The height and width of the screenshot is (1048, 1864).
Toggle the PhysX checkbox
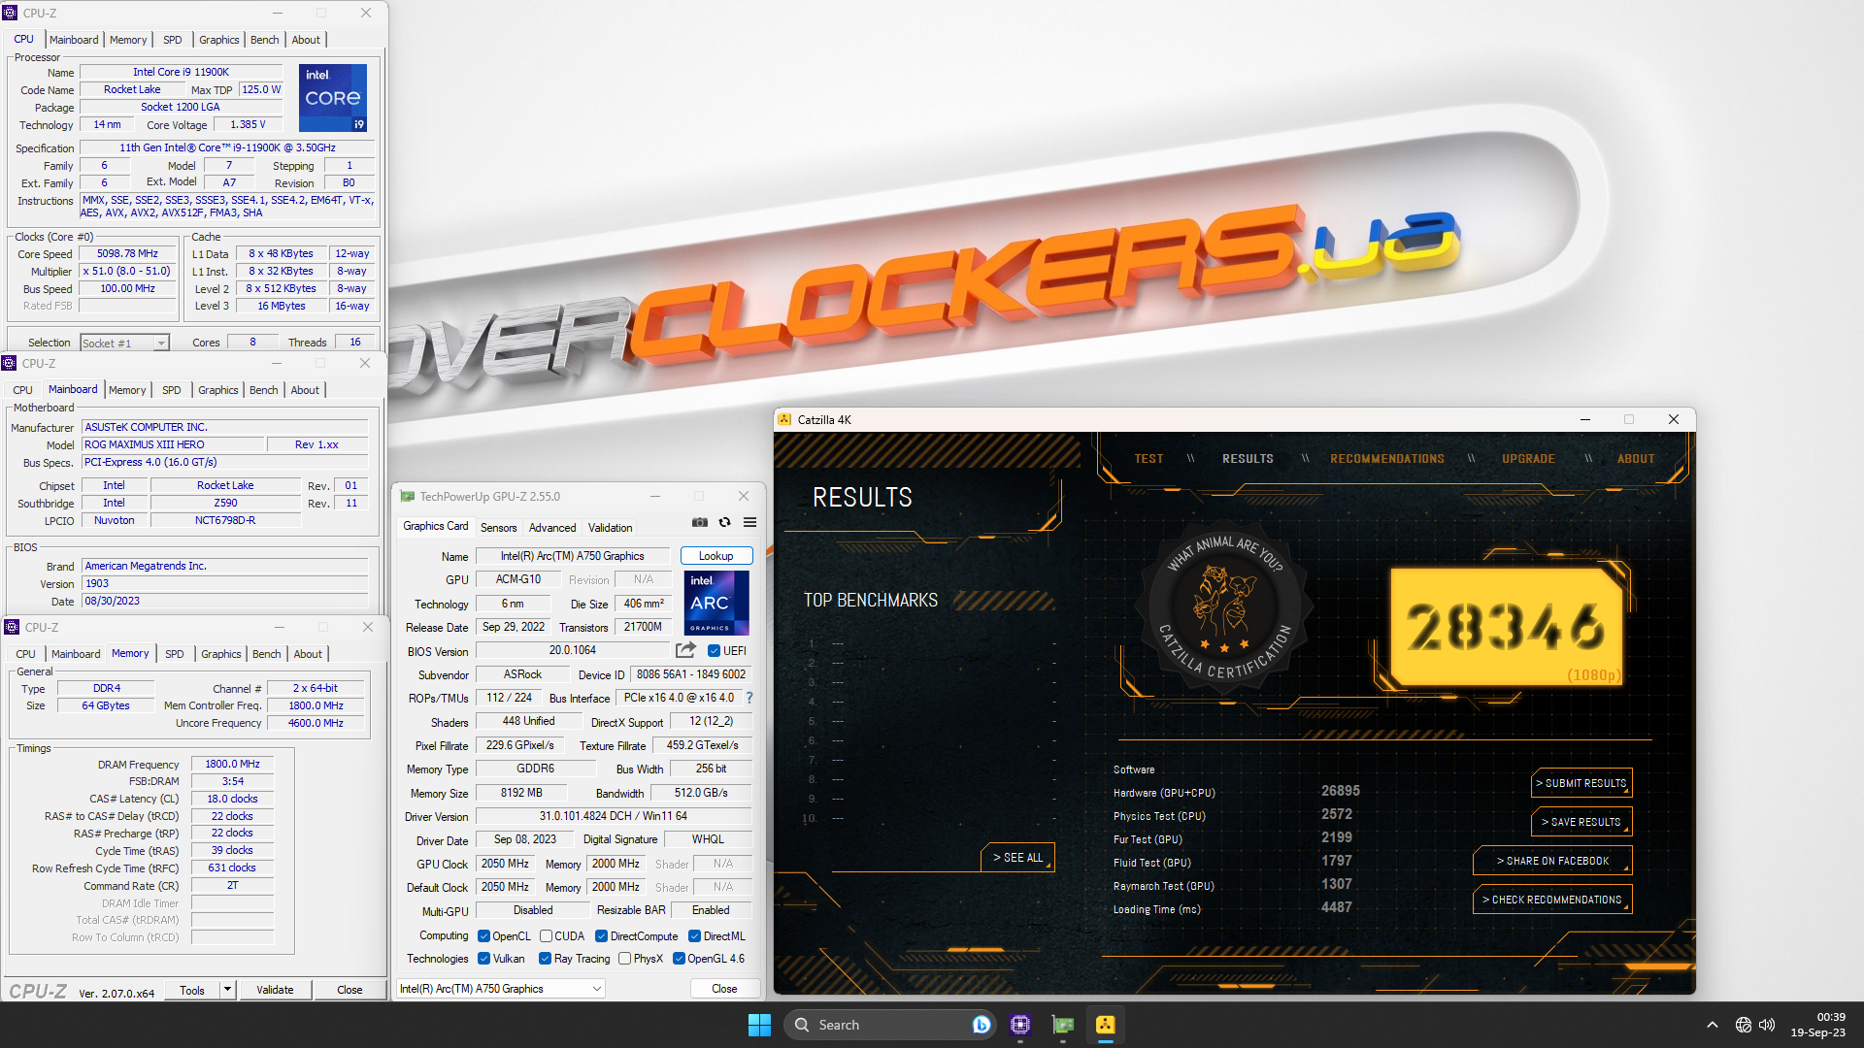point(624,959)
